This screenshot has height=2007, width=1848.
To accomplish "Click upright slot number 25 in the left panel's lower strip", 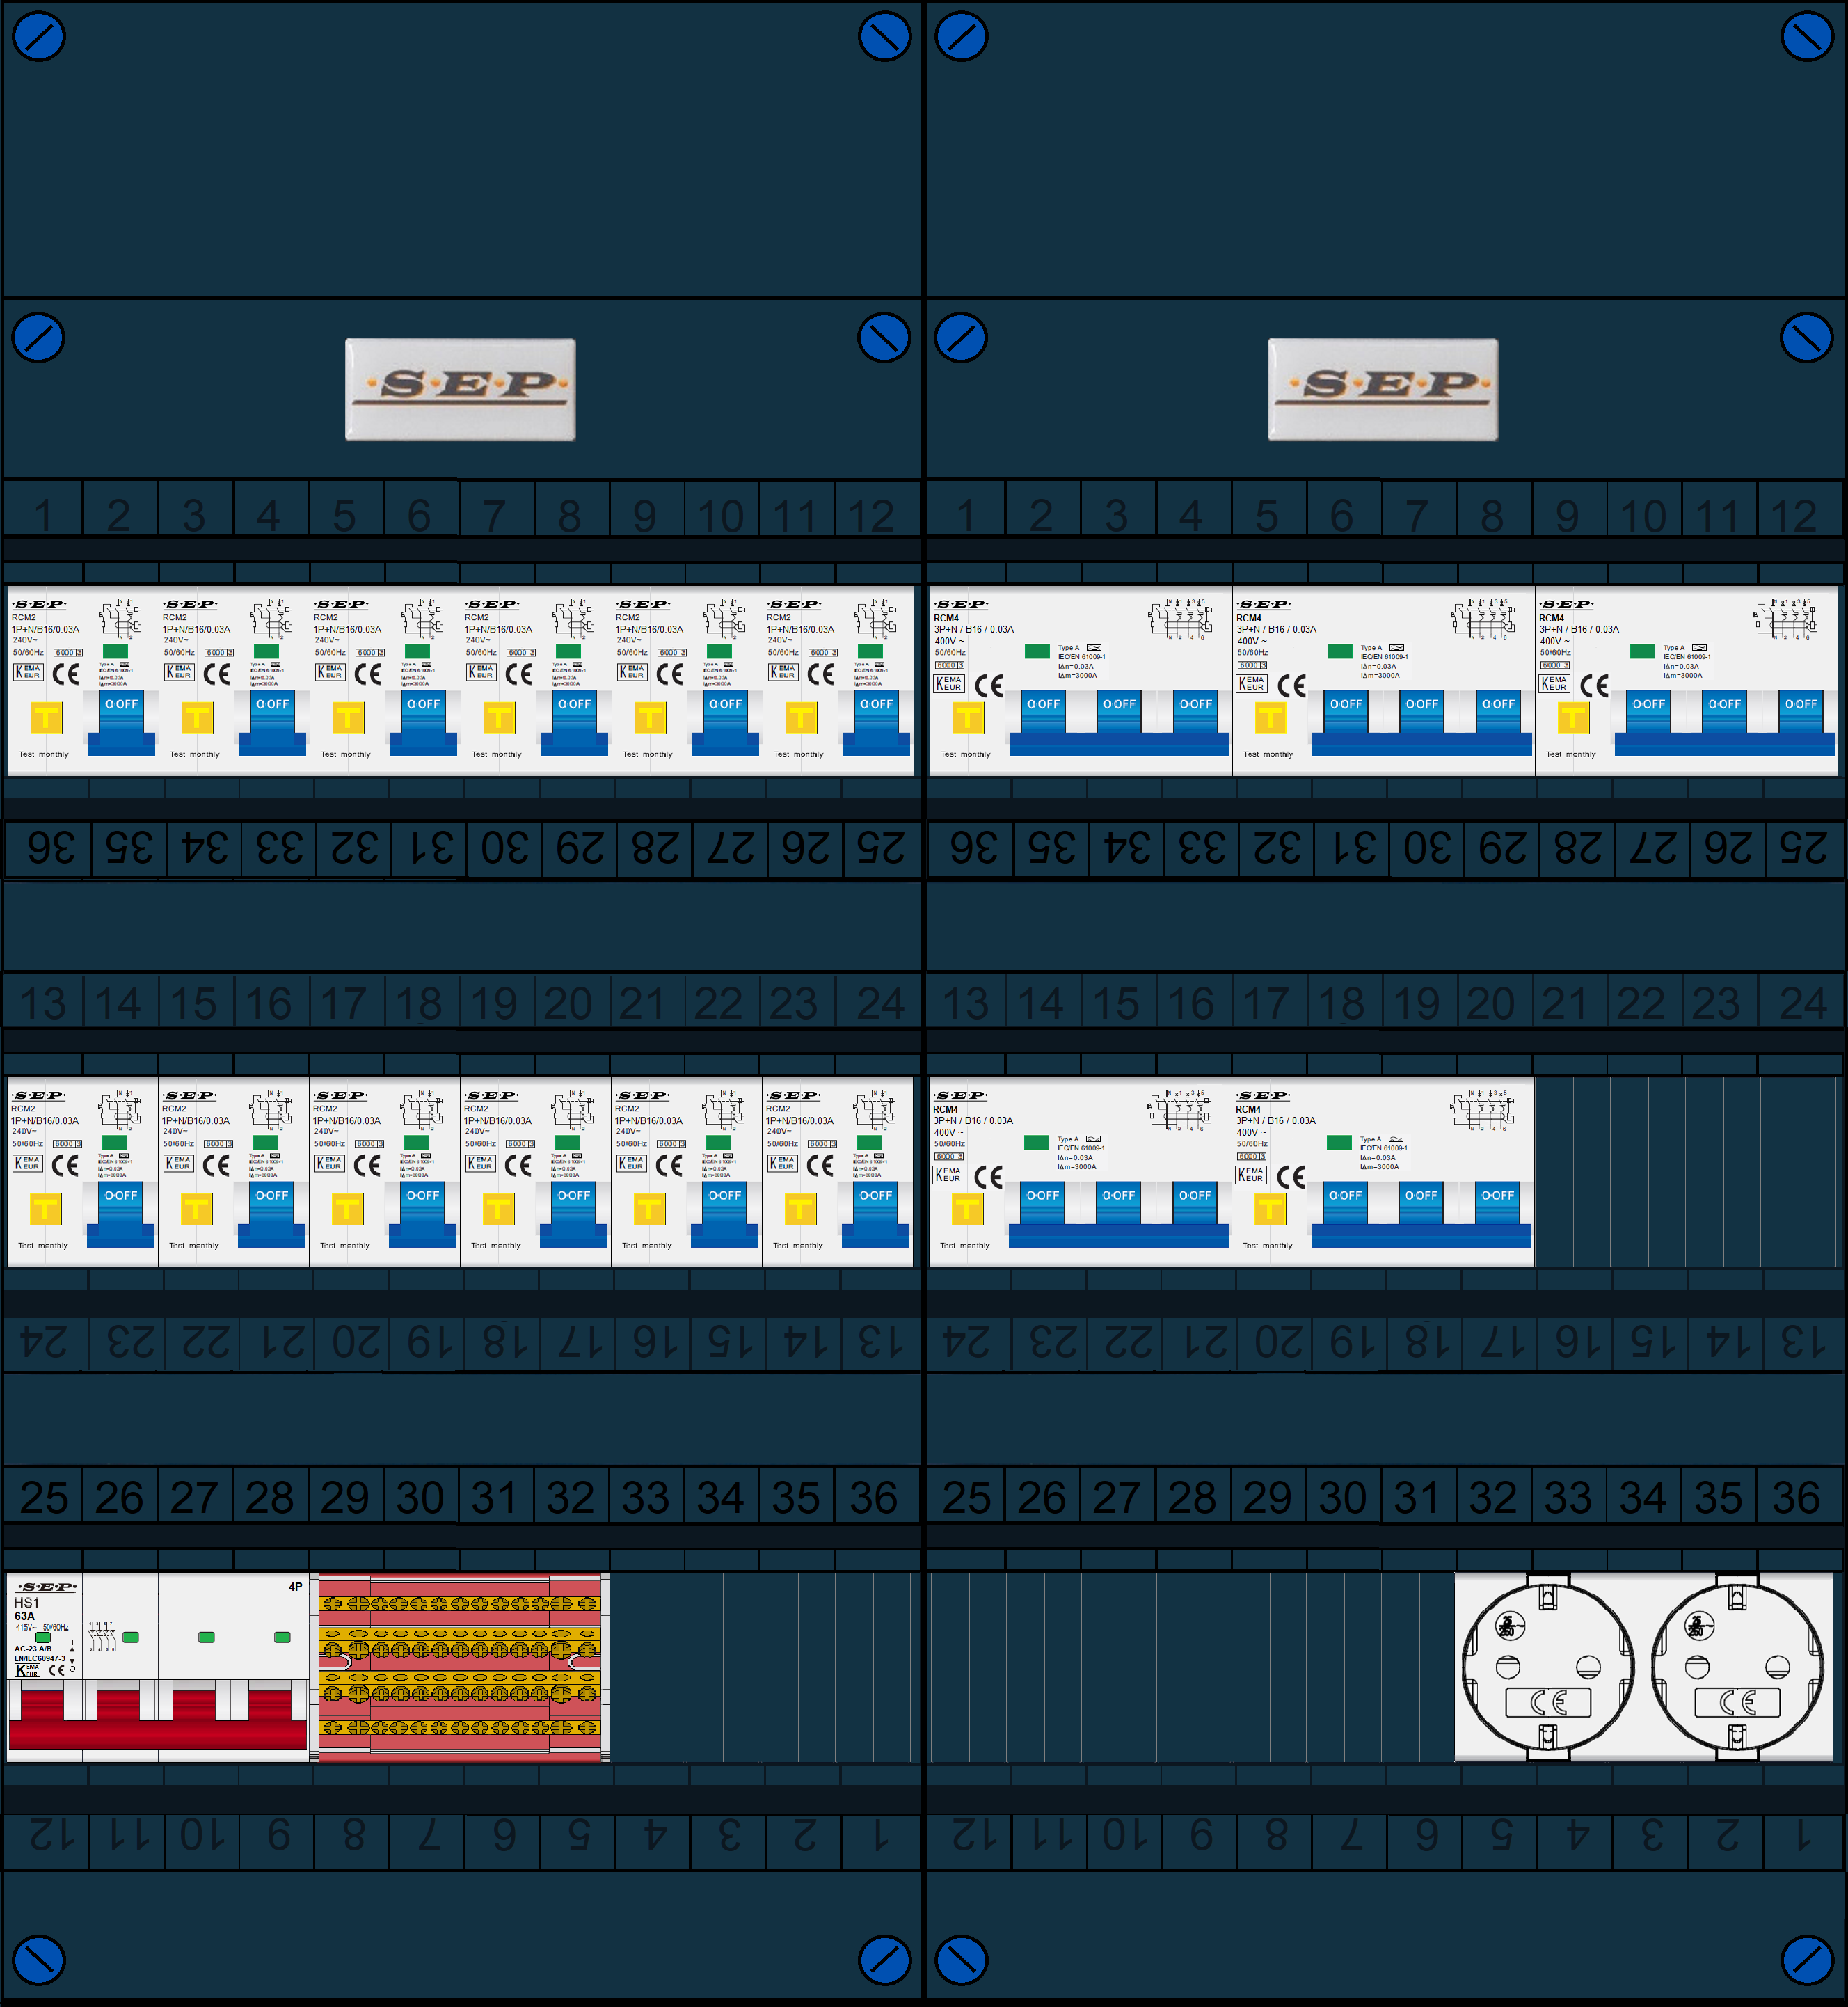I will point(43,1497).
